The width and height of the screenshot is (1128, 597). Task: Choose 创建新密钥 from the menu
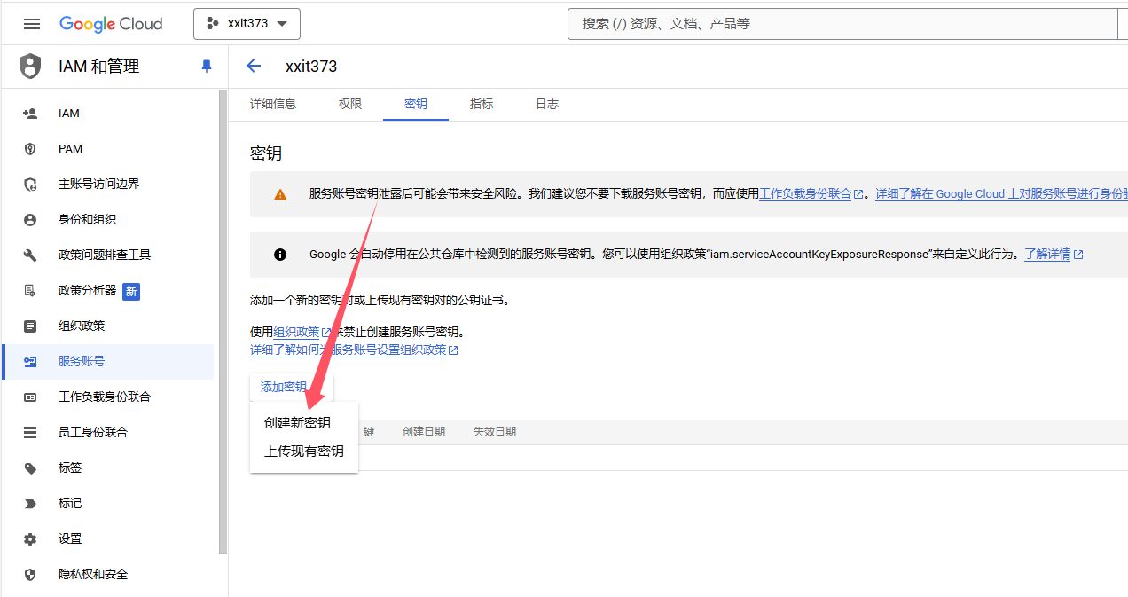click(x=297, y=423)
